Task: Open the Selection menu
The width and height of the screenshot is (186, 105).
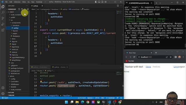Action: coord(17,2)
